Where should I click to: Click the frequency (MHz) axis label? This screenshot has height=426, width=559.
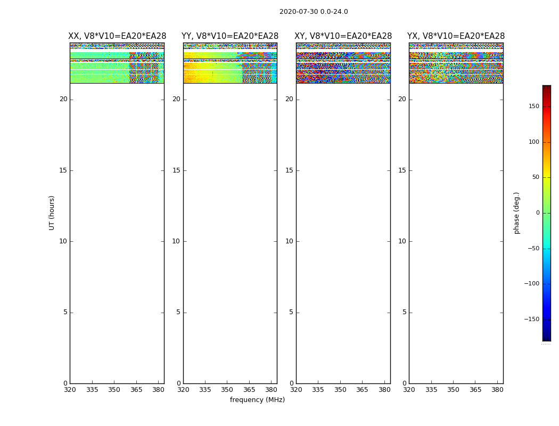click(257, 400)
